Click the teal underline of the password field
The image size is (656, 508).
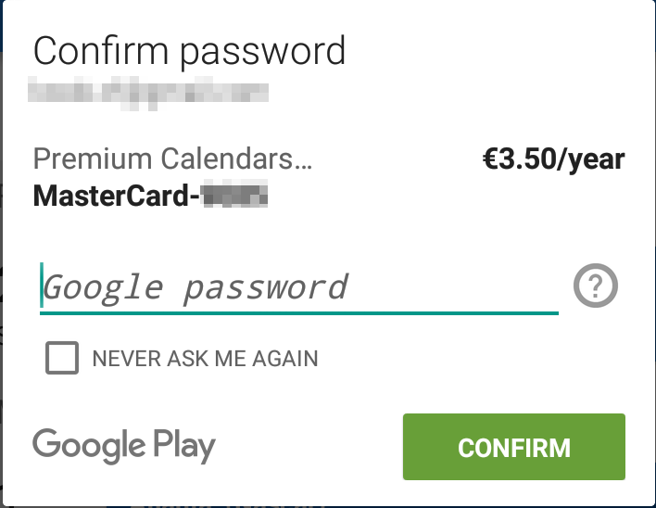(298, 313)
